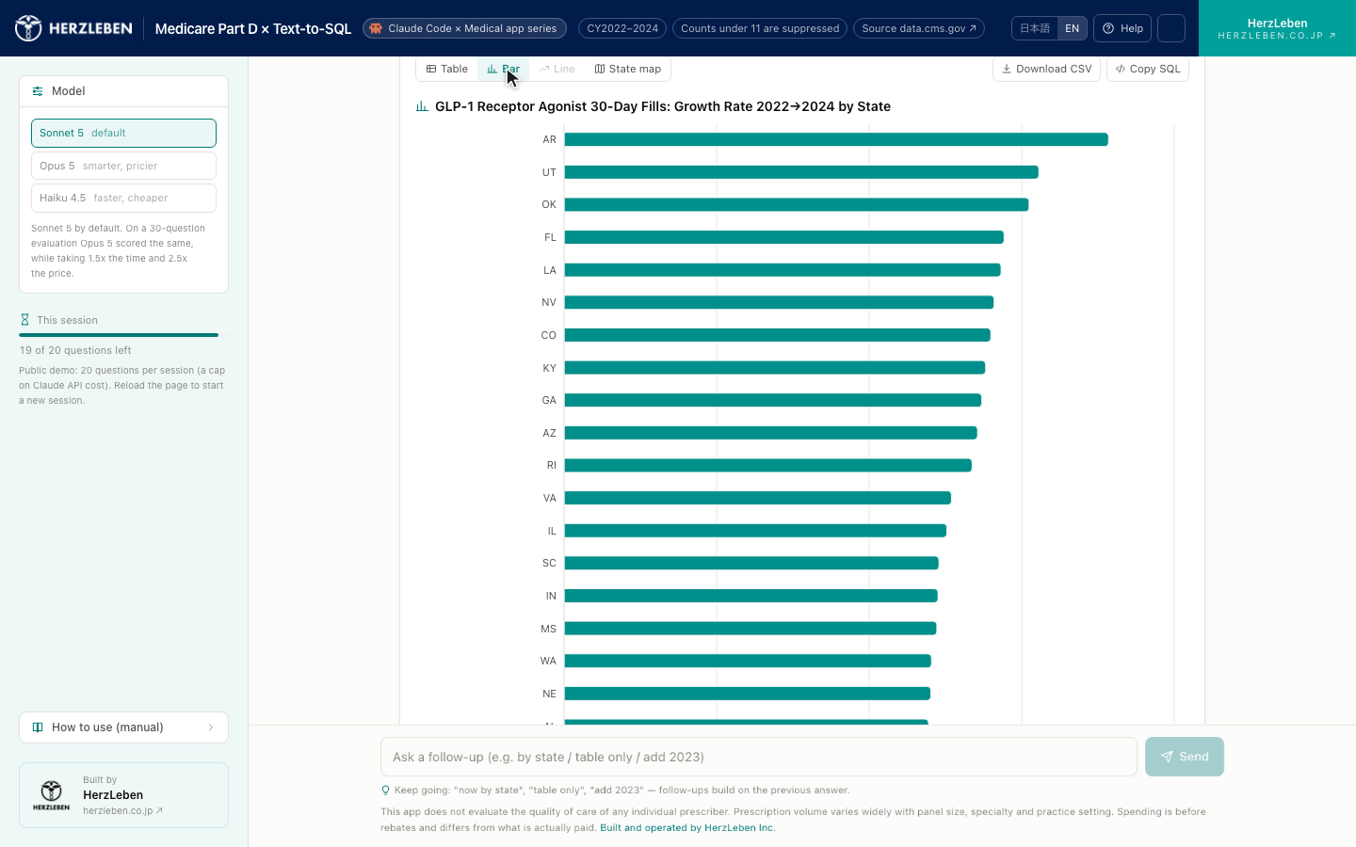
Task: Open Help via the question-mark icon
Action: pos(1108,28)
